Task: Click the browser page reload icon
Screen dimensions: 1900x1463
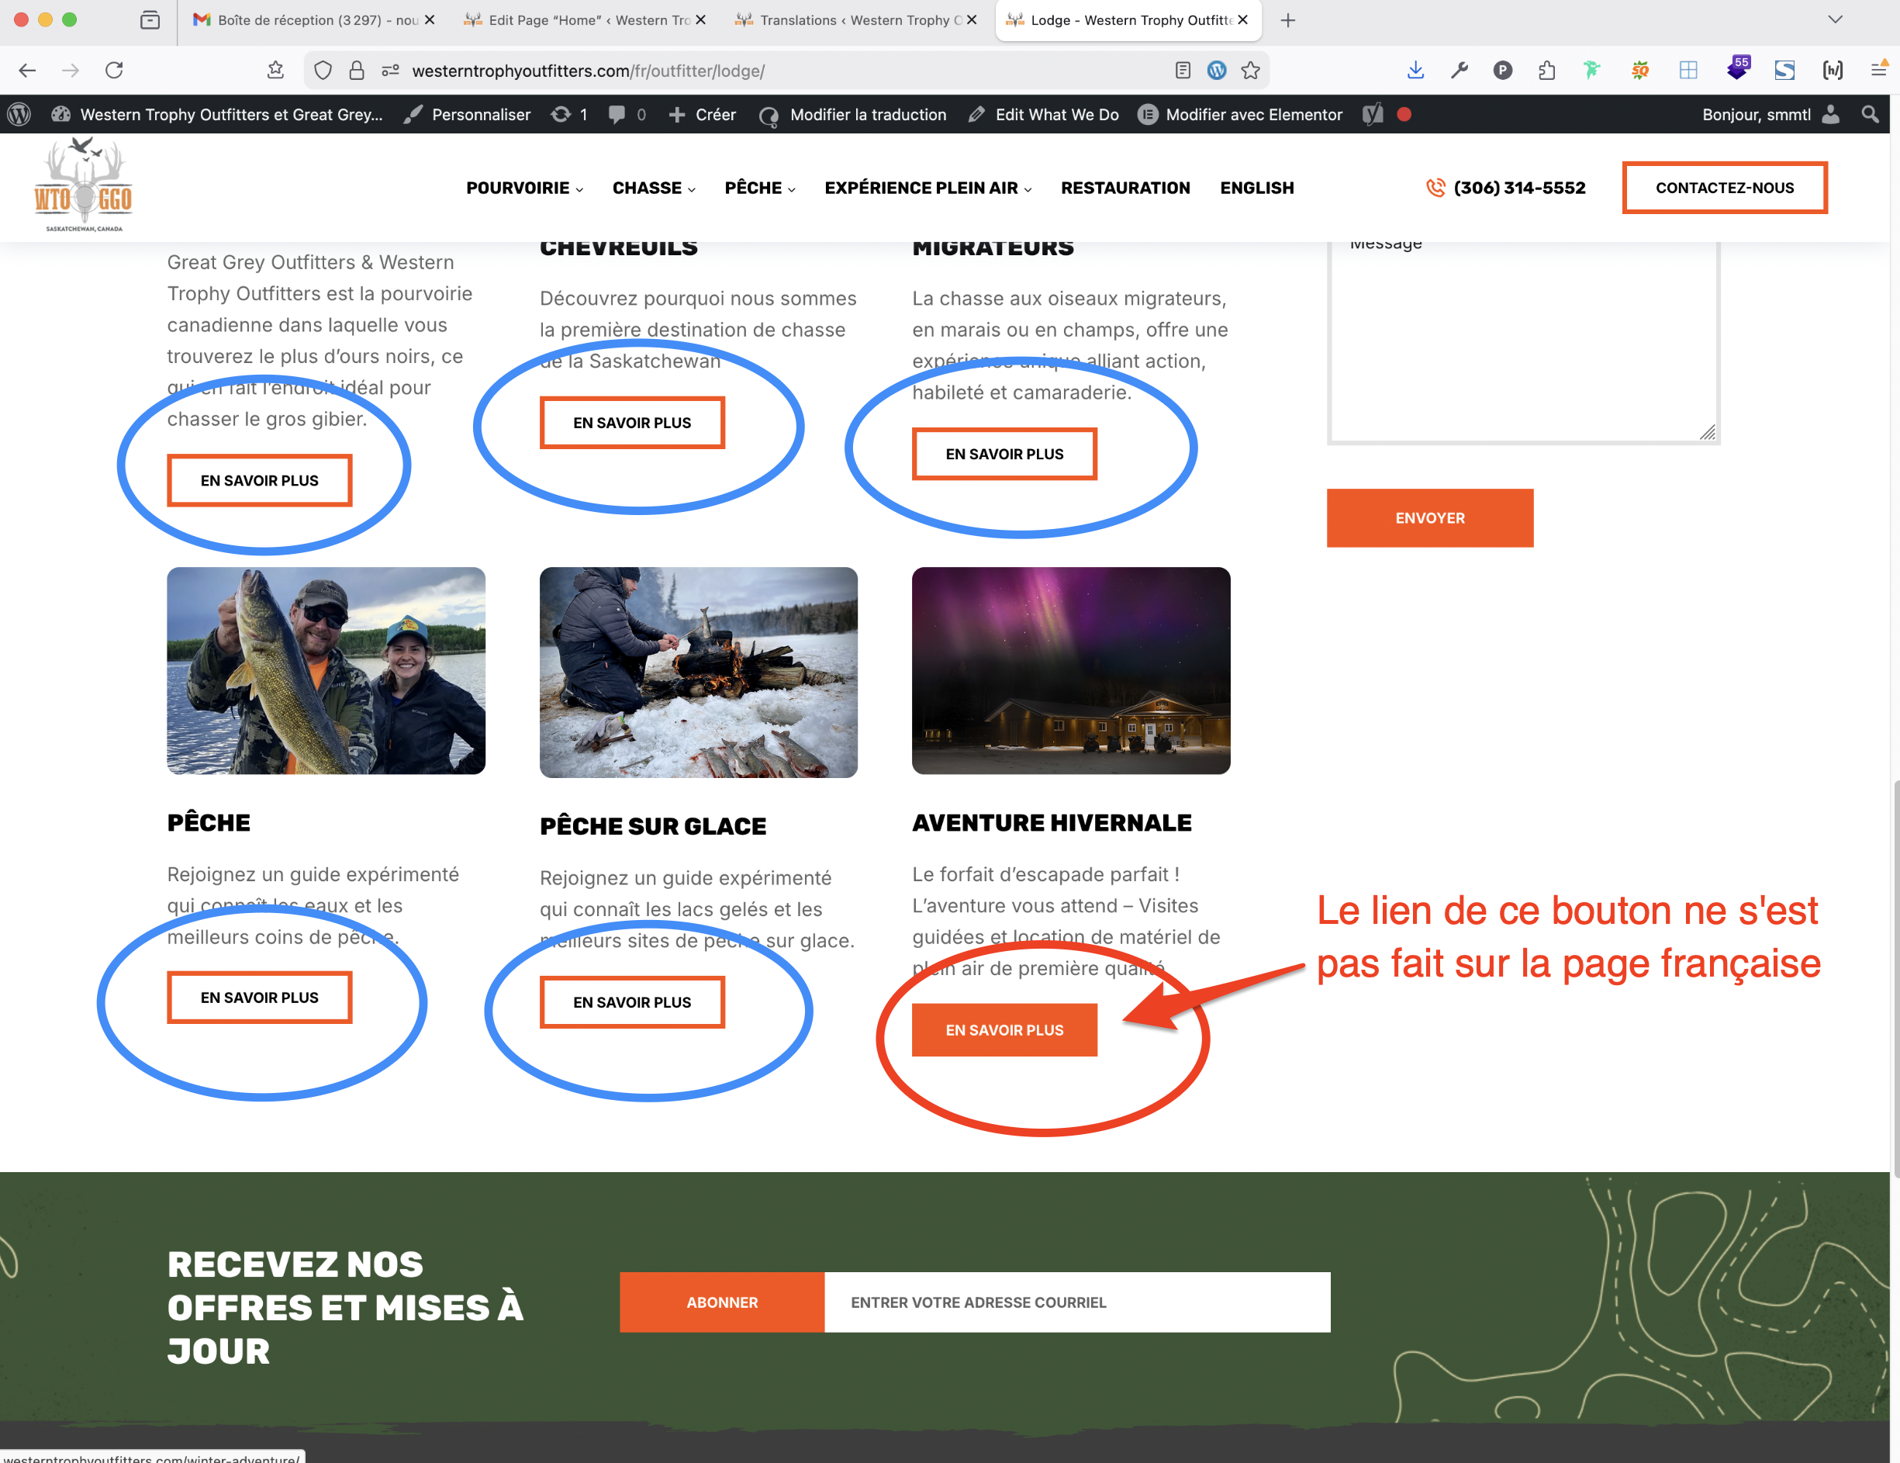Action: click(x=114, y=71)
